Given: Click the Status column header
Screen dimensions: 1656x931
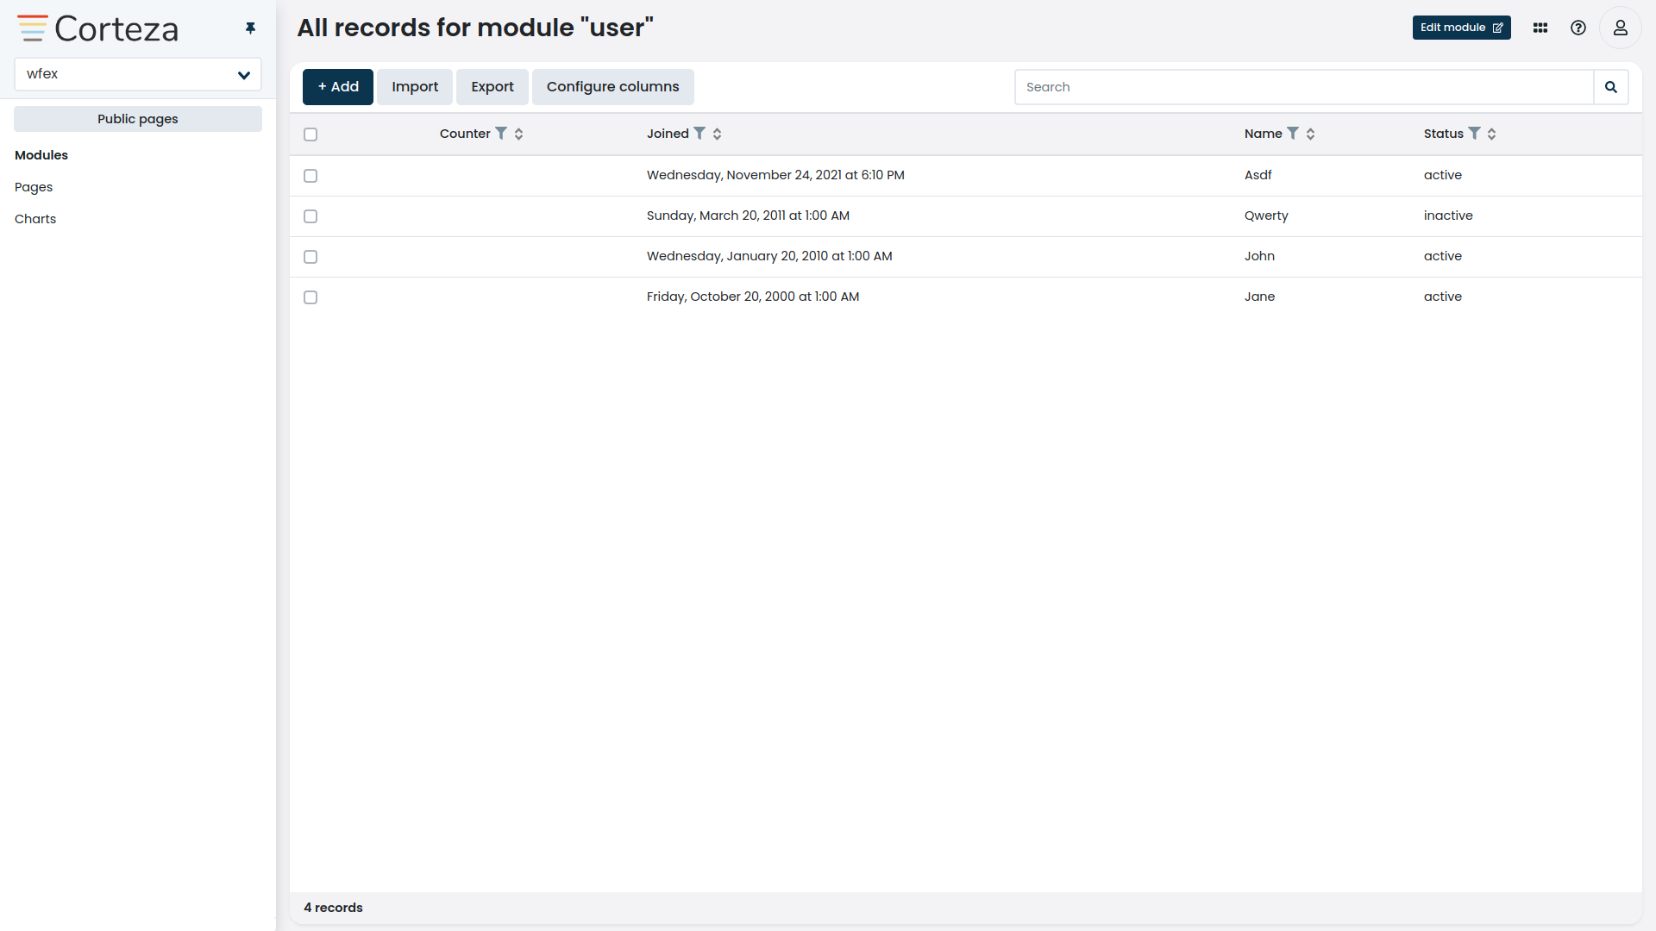Looking at the screenshot, I should click(1443, 134).
